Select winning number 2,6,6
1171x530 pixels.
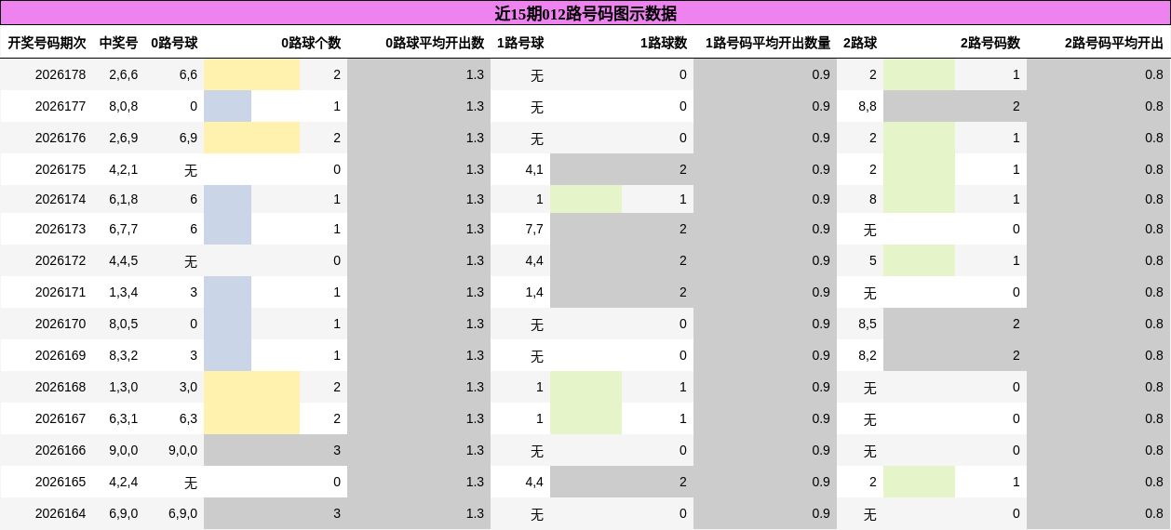click(x=123, y=74)
